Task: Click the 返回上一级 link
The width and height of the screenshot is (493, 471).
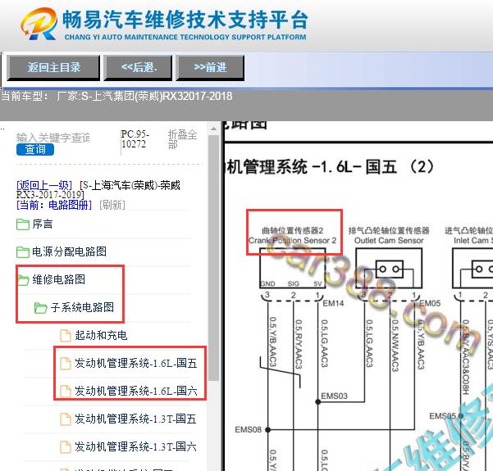Action: (x=44, y=185)
